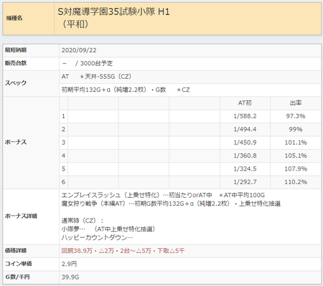Select the 3000台予定 sales volume value
Screen dimensions: 323x286
[x=96, y=63]
